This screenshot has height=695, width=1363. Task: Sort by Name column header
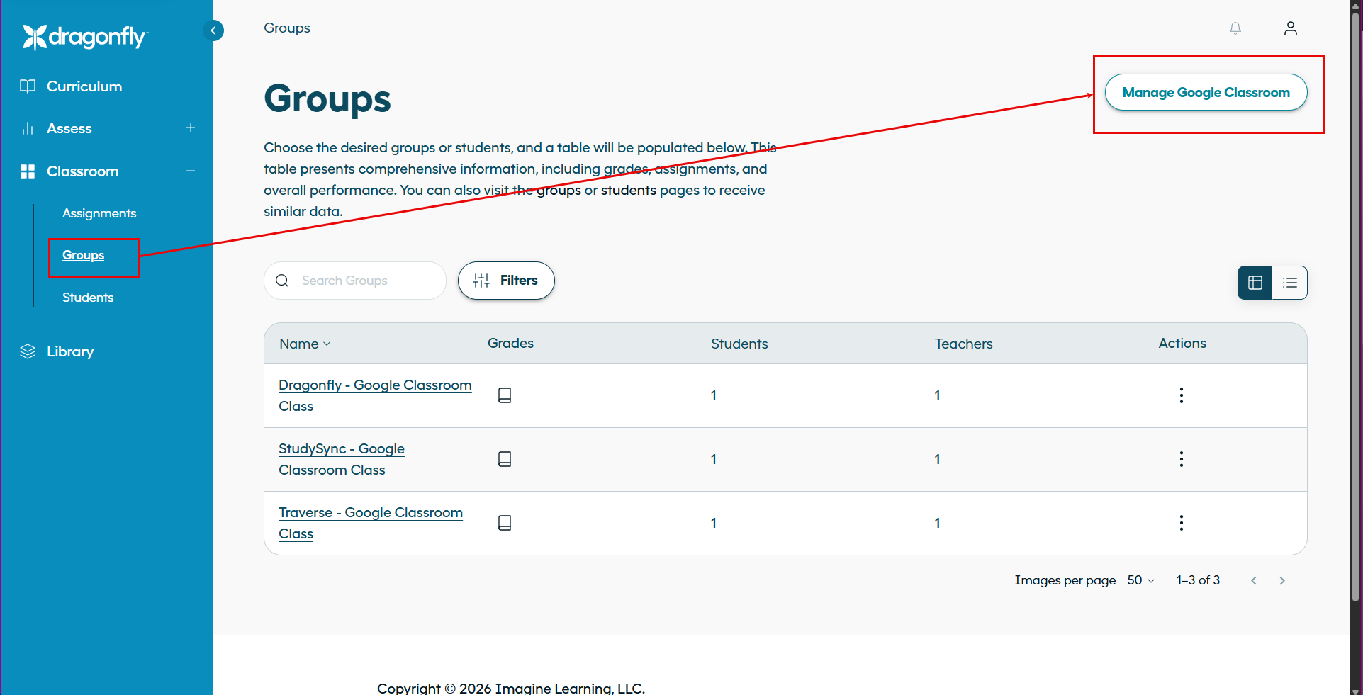(305, 344)
